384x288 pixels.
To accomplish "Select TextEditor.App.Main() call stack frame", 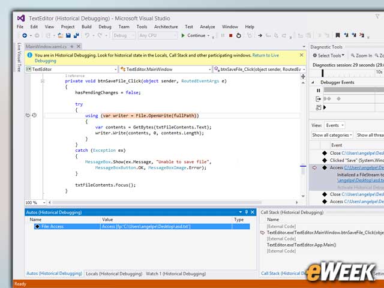I will [x=301, y=245].
